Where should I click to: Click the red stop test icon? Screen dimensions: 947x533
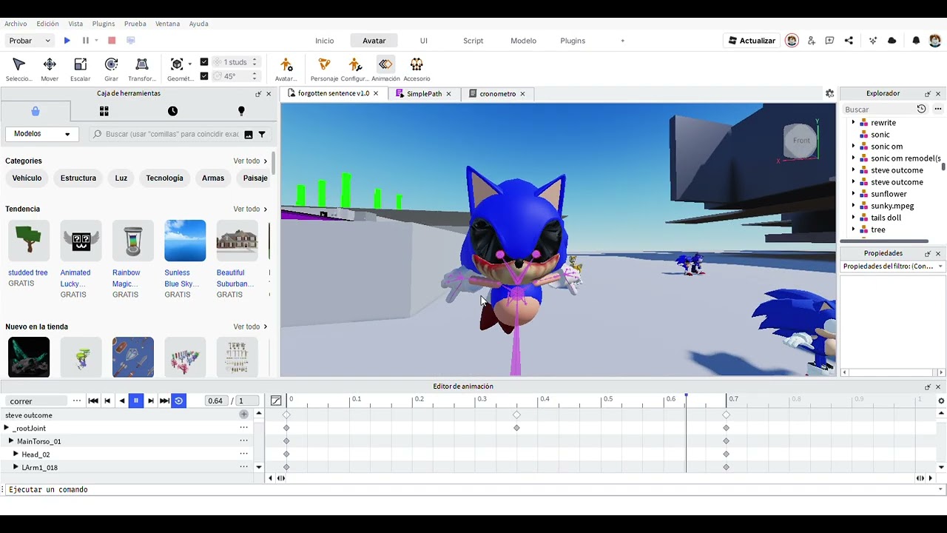112,41
